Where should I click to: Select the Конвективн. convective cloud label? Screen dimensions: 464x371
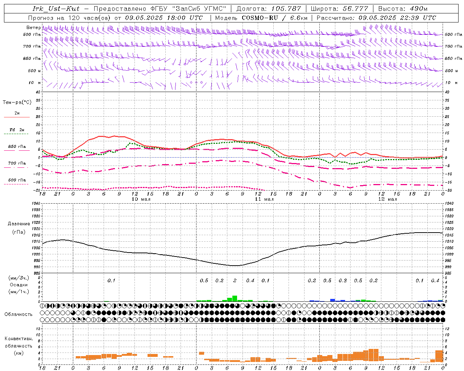(18, 339)
